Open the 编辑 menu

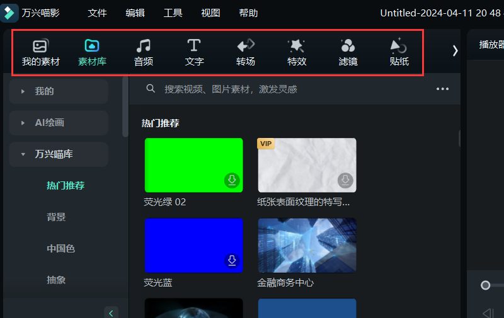click(135, 13)
